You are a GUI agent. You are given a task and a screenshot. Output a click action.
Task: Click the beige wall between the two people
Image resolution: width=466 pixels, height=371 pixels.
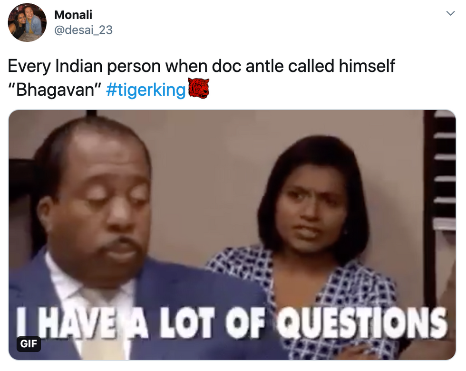coord(208,179)
